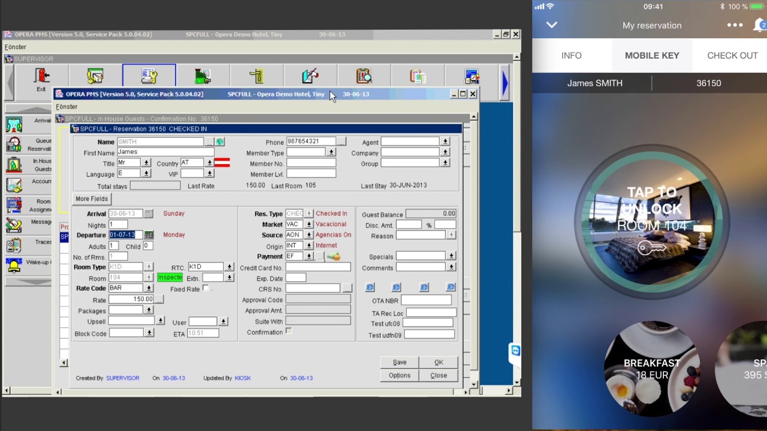Click the Phone number field
Image resolution: width=767 pixels, height=431 pixels.
coord(310,142)
